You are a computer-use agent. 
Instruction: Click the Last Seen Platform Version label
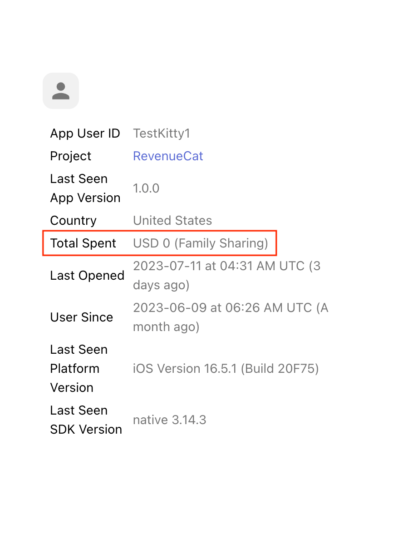click(x=79, y=368)
